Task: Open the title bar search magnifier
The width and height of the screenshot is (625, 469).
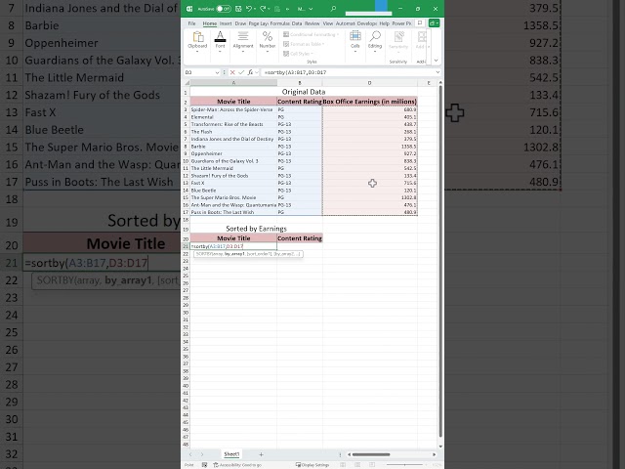Action: click(333, 9)
